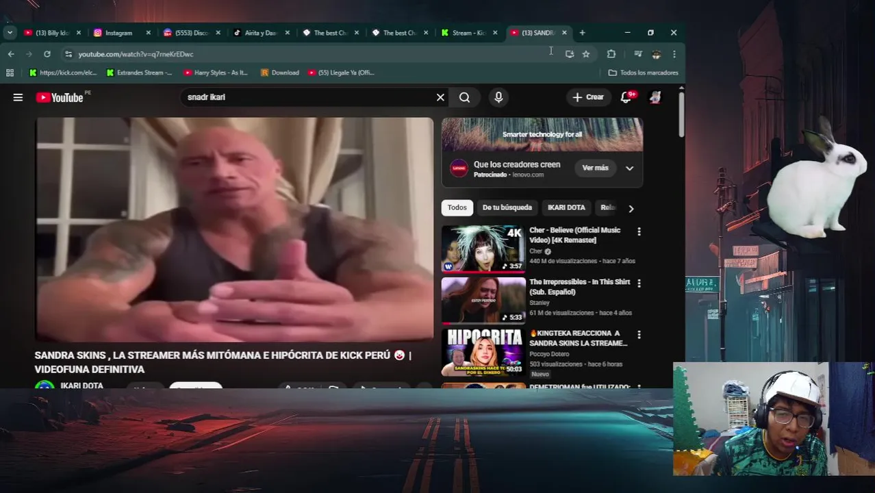Open the kick.com/elc bookmark
This screenshot has height=493, width=875.
(x=63, y=73)
